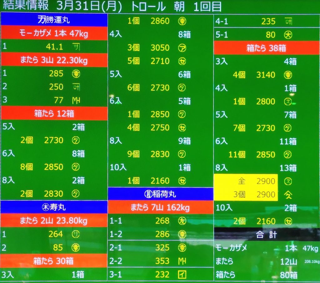
Task: Select the circled 友 mark in row 1-1
Action: pyautogui.click(x=182, y=221)
